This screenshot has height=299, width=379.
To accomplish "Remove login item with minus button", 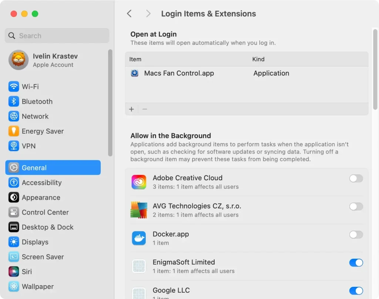I will (145, 109).
